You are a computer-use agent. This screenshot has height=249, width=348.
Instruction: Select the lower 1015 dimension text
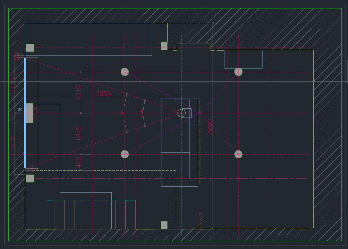click(79, 134)
